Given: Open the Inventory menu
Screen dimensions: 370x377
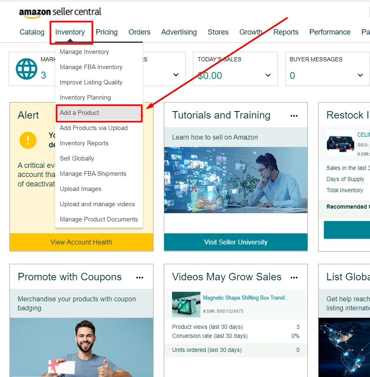Looking at the screenshot, I should point(70,32).
